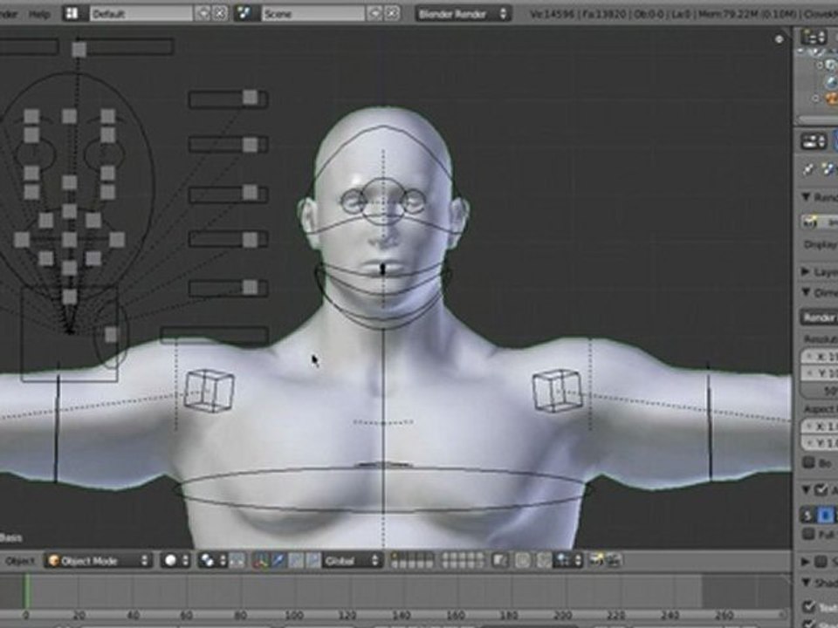Open the outliner editor type selector
The width and height of the screenshot is (838, 628).
[x=814, y=37]
